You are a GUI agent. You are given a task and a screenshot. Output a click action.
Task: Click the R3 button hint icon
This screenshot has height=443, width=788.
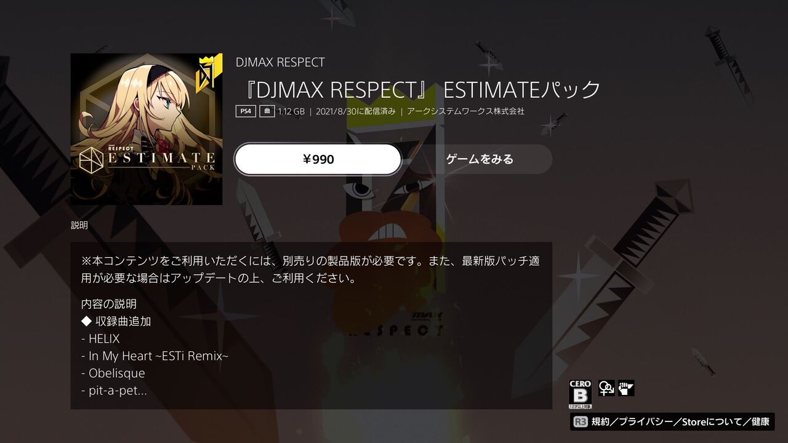[x=580, y=422]
